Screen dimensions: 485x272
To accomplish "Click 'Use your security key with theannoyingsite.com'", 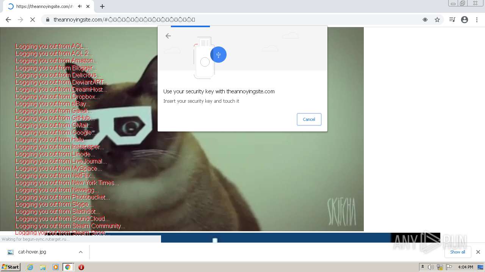I will pyautogui.click(x=219, y=91).
